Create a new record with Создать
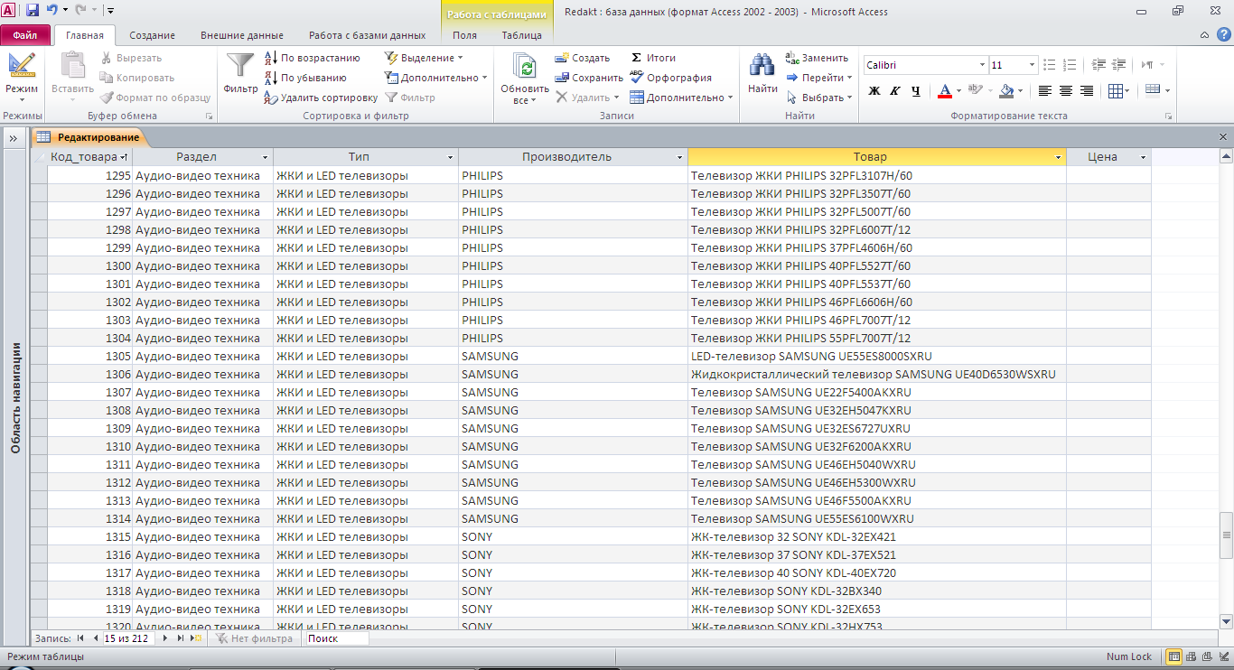The image size is (1234, 670). tap(583, 58)
